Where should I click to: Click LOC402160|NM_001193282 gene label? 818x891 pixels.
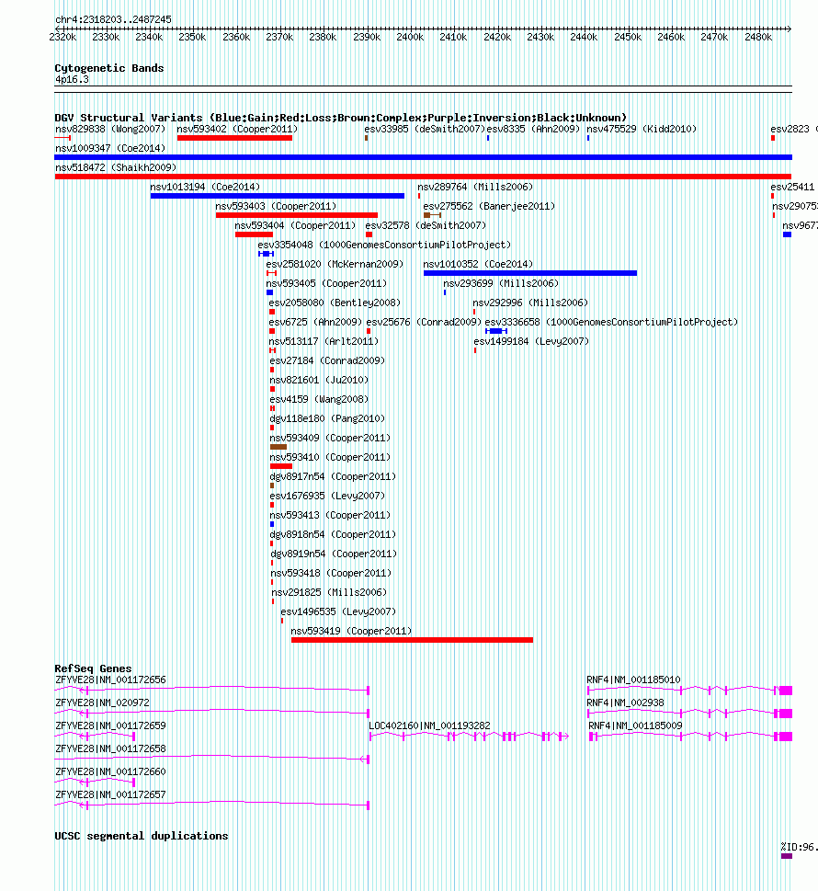click(x=429, y=725)
